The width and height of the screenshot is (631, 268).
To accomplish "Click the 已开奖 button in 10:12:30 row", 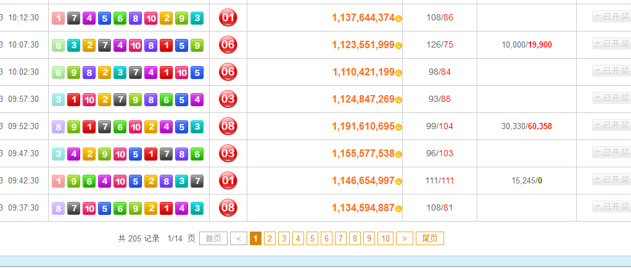I will 611,17.
